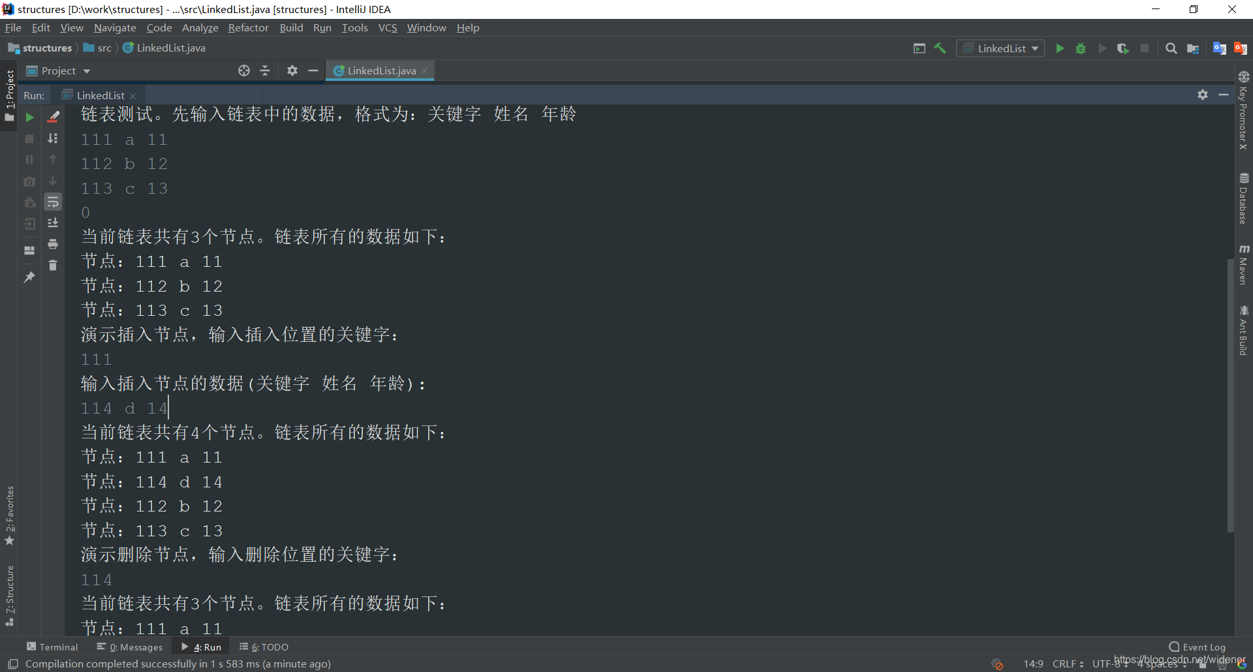
Task: Toggle scroll to end of output
Action: pos(54,223)
